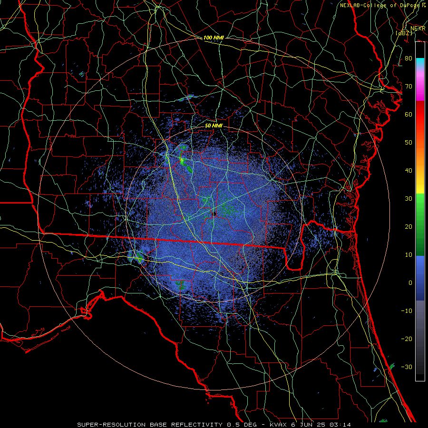Pick the cyan segment of the color bar
The width and height of the screenshot is (428, 428).
420,63
